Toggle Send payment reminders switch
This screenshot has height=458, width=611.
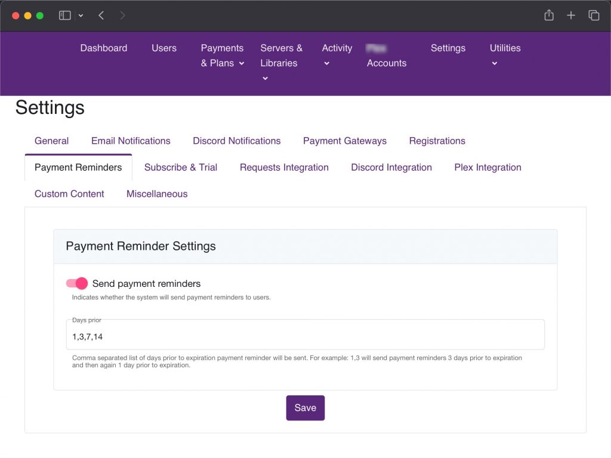77,284
